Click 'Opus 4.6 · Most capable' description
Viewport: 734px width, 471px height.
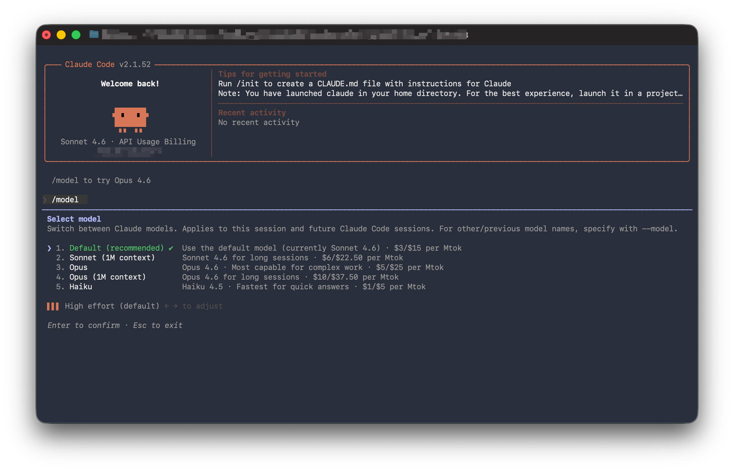pyautogui.click(x=313, y=267)
